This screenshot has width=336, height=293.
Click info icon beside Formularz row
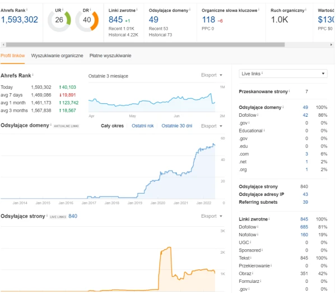(260, 281)
